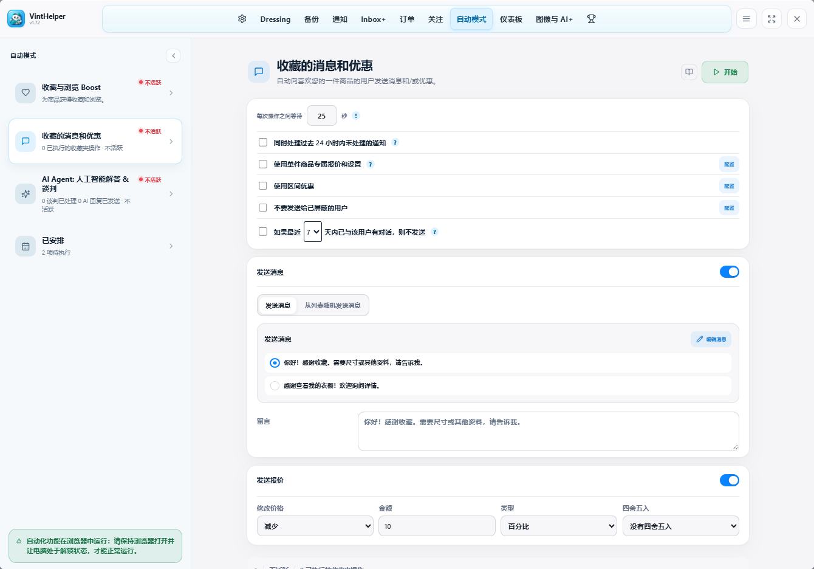Viewport: 814px width, 569px height.
Task: Click the heart icon for 收藏与浏览 Boost
Action: click(x=26, y=93)
